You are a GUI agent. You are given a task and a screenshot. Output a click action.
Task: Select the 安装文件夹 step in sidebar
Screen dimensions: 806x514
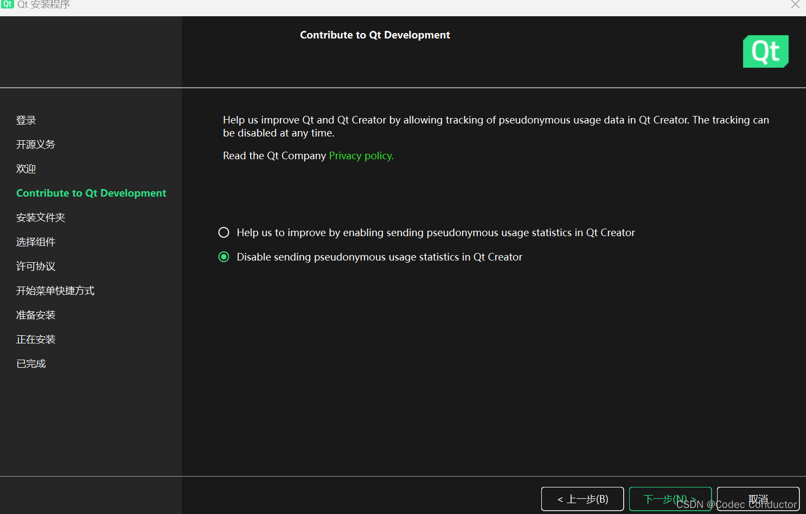click(x=41, y=218)
